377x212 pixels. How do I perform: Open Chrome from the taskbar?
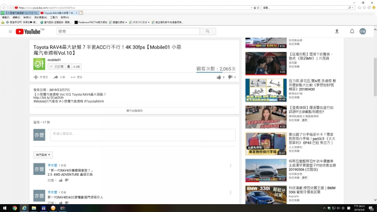coord(15,208)
